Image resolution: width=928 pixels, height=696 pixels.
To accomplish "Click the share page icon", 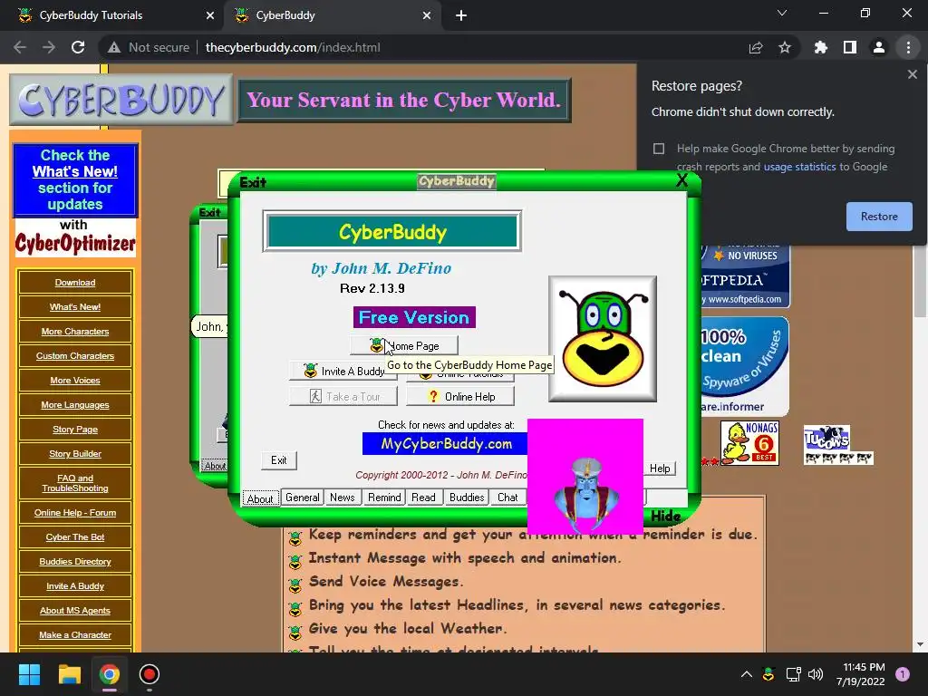I will pyautogui.click(x=756, y=47).
